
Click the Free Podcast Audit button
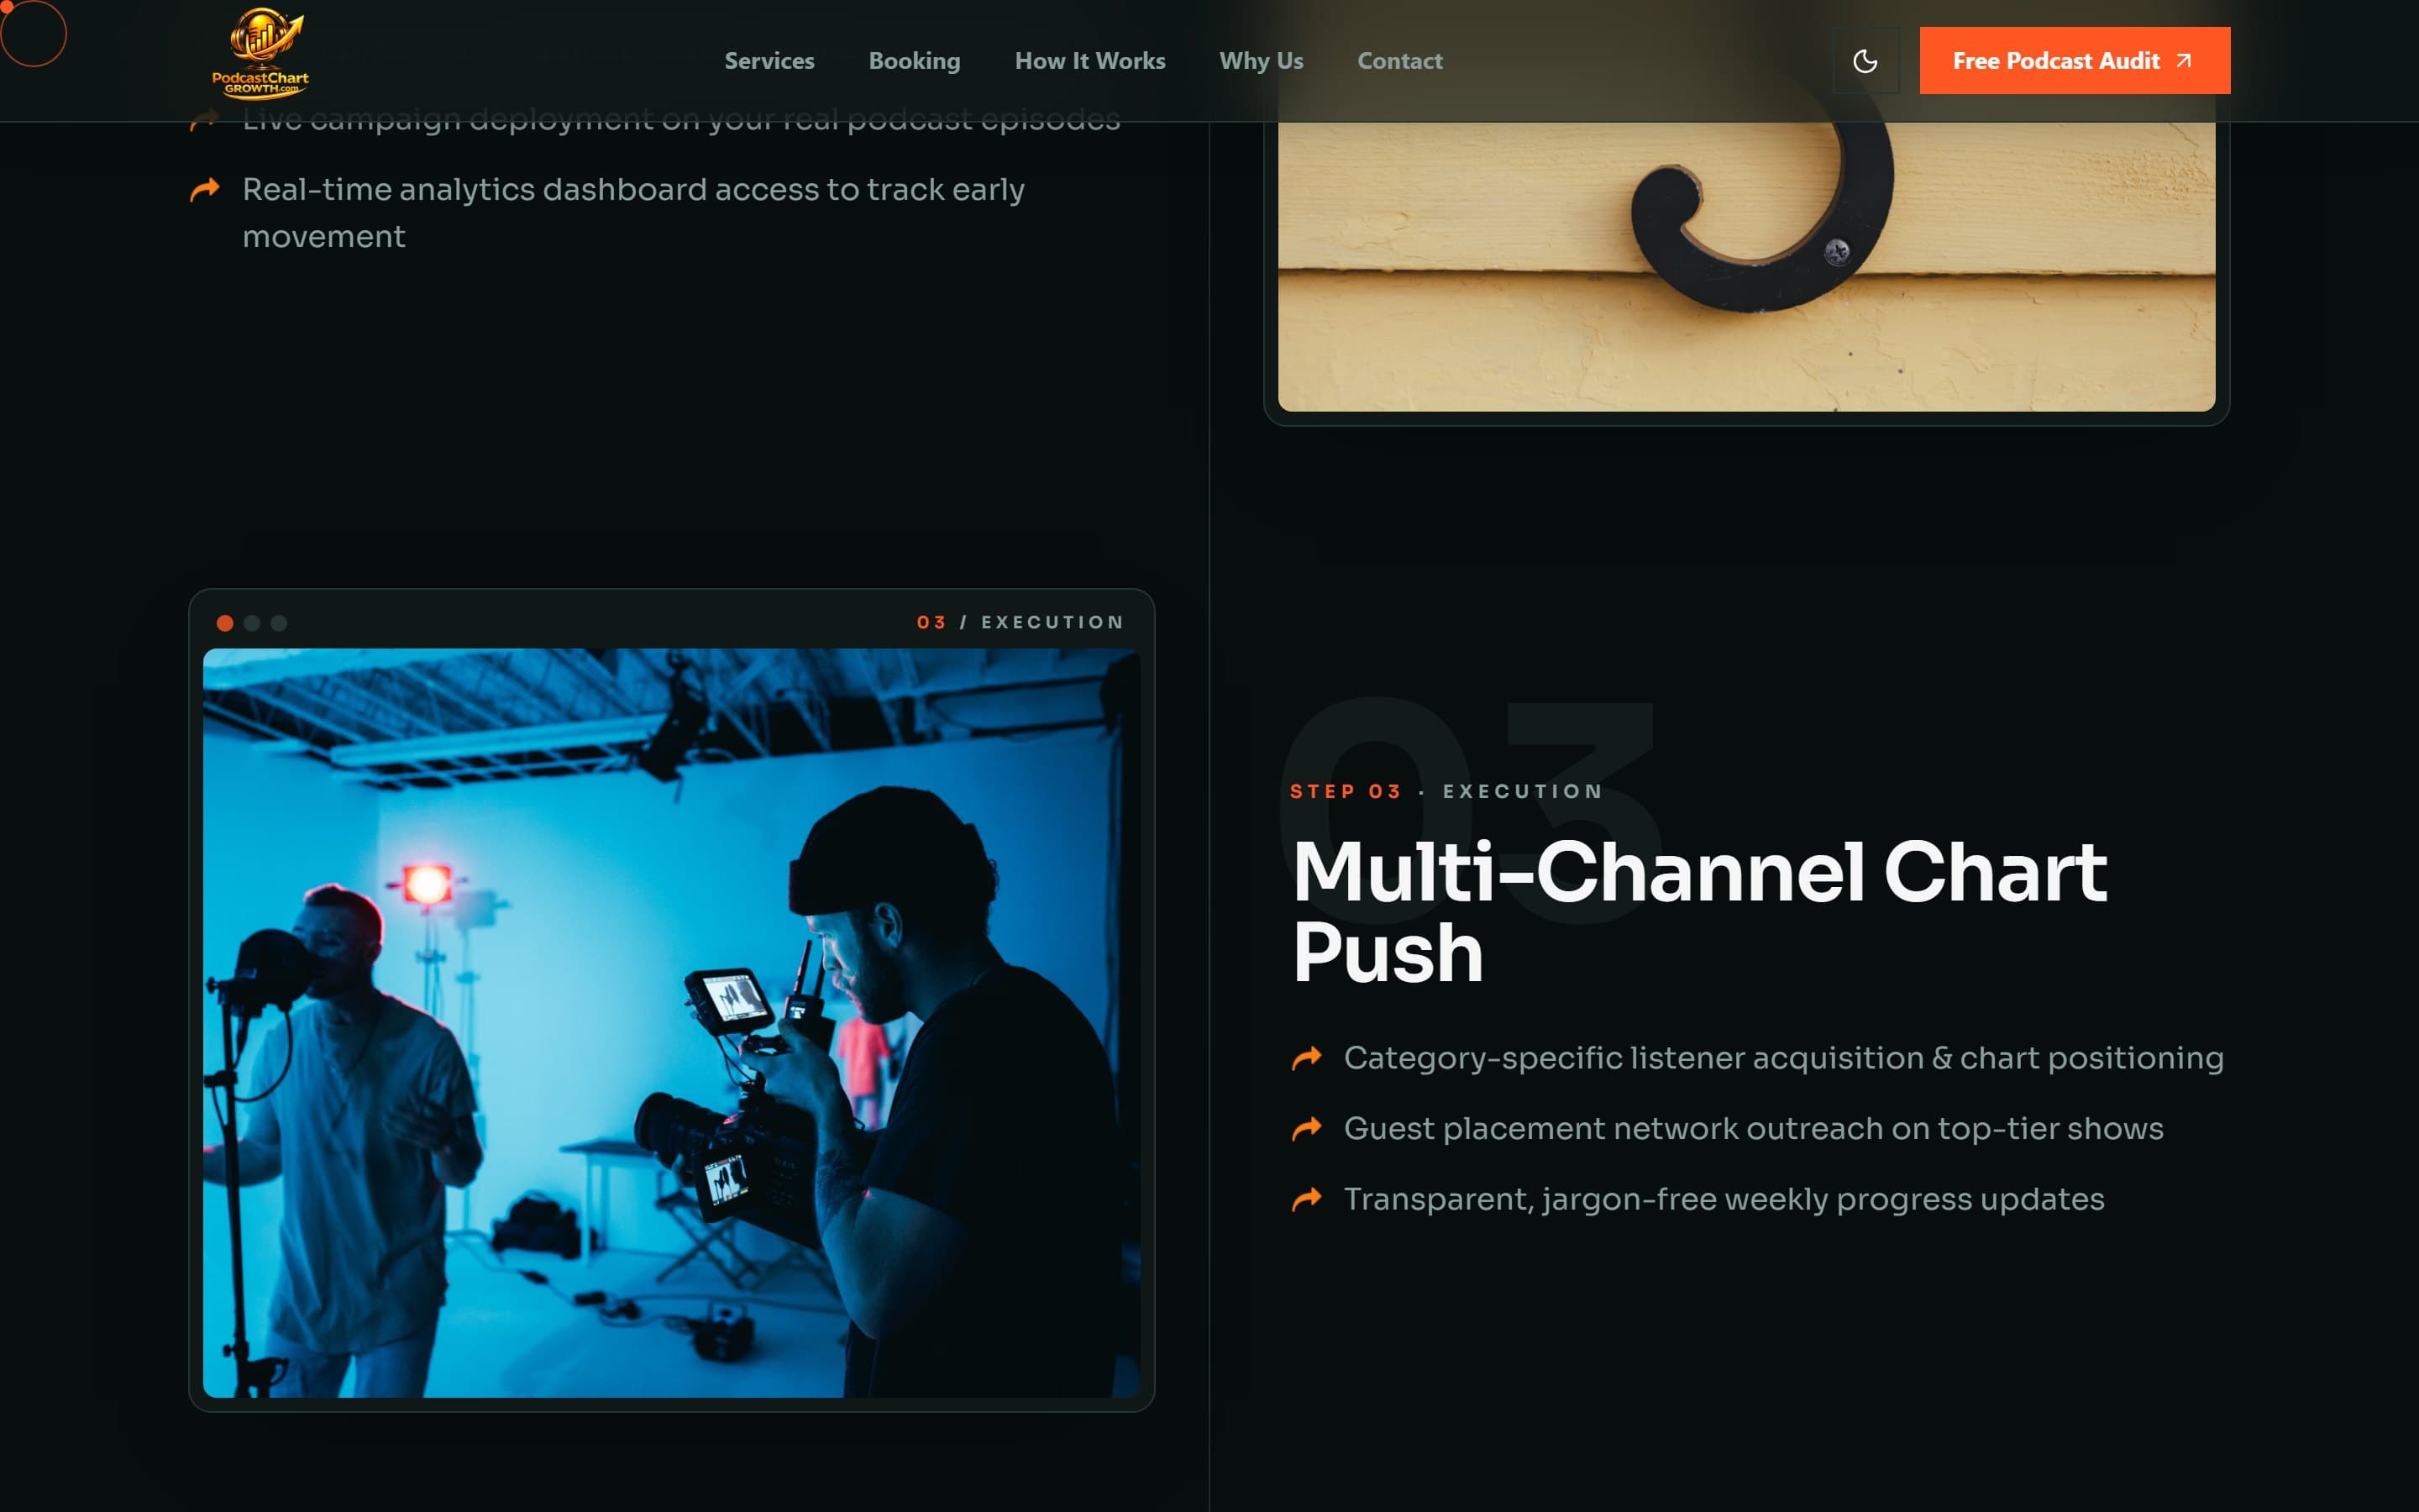2074,61
